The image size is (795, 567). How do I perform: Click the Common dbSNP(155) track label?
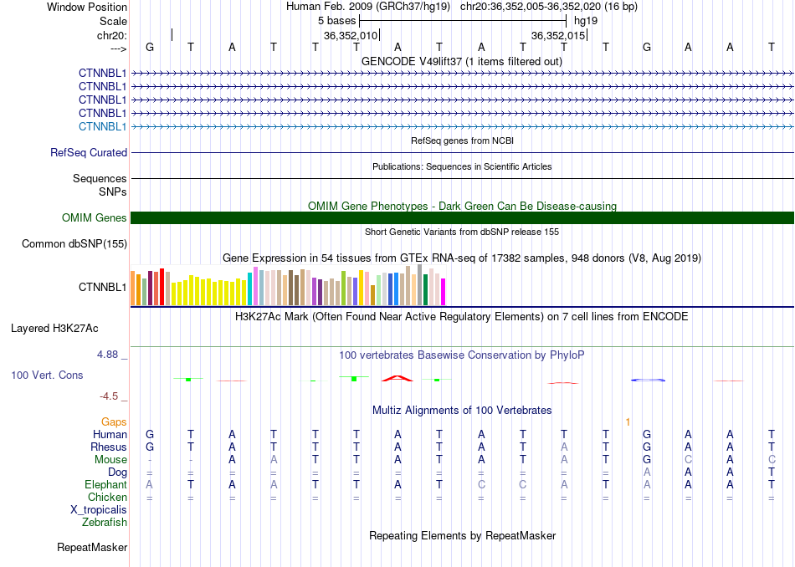(74, 243)
